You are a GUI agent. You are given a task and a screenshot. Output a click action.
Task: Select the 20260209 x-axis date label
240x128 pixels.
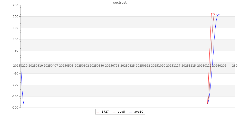click(x=219, y=66)
